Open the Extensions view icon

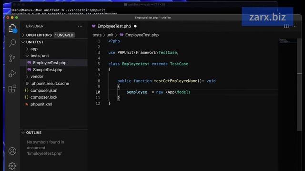click(x=12, y=89)
